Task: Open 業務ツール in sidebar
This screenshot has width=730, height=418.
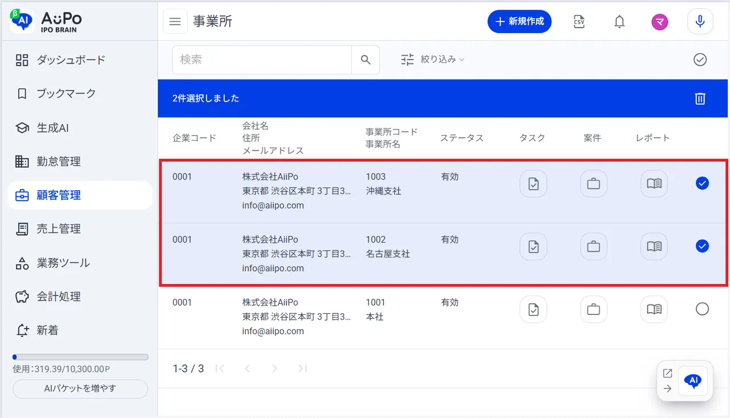Action: (80, 263)
